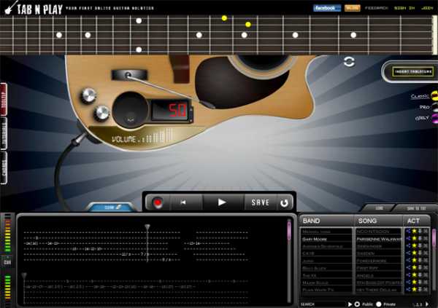This screenshot has height=308, width=438.
Task: Click the first row's star icon
Action: tap(414, 231)
